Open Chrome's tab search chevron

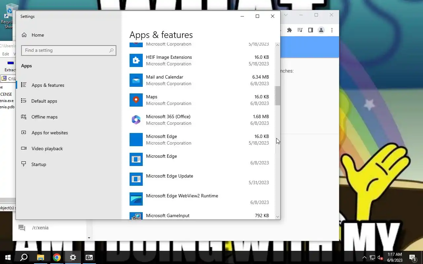point(286,15)
